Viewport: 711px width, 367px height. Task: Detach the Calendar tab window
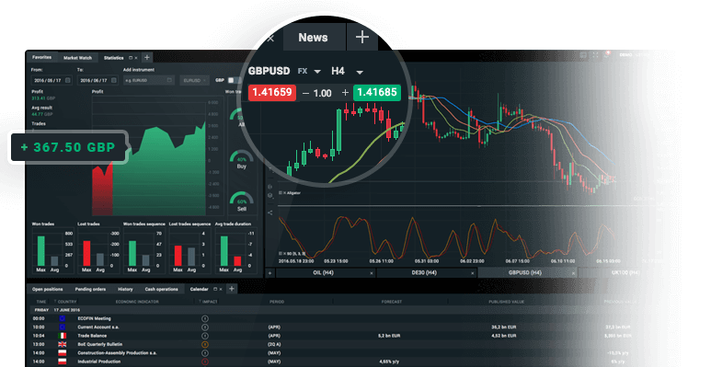click(x=215, y=289)
